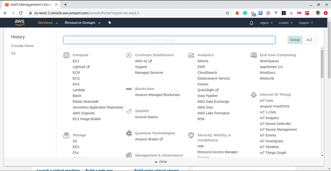Open Serverless Application Repository
This screenshot has height=171, width=331.
click(98, 107)
